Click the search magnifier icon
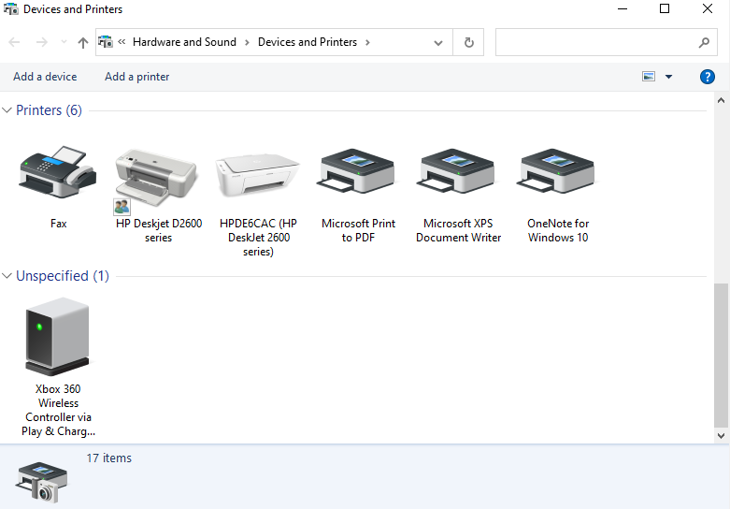Screen dimensions: 730x509 pos(704,42)
